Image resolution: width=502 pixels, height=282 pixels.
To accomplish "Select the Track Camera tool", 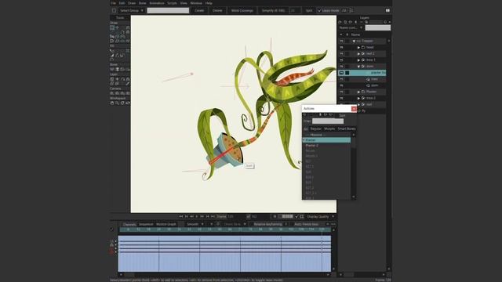I will pos(112,93).
